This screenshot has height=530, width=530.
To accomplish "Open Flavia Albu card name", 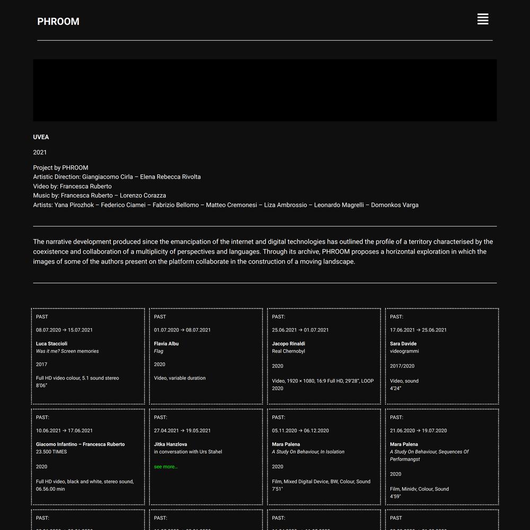I will (x=166, y=343).
